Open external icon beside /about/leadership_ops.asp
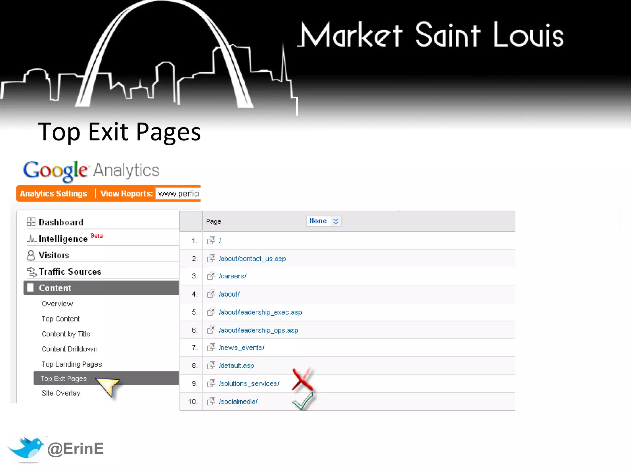The height and width of the screenshot is (473, 631). (x=211, y=330)
